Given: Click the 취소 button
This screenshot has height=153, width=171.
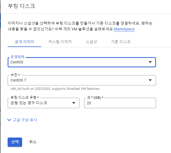Looking at the screenshot, I should [x=33, y=142].
